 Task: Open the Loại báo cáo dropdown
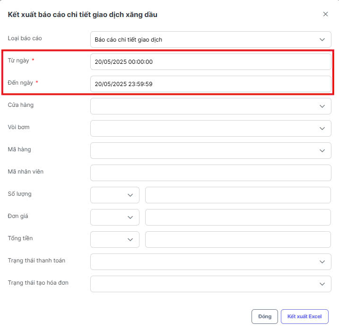[210, 40]
